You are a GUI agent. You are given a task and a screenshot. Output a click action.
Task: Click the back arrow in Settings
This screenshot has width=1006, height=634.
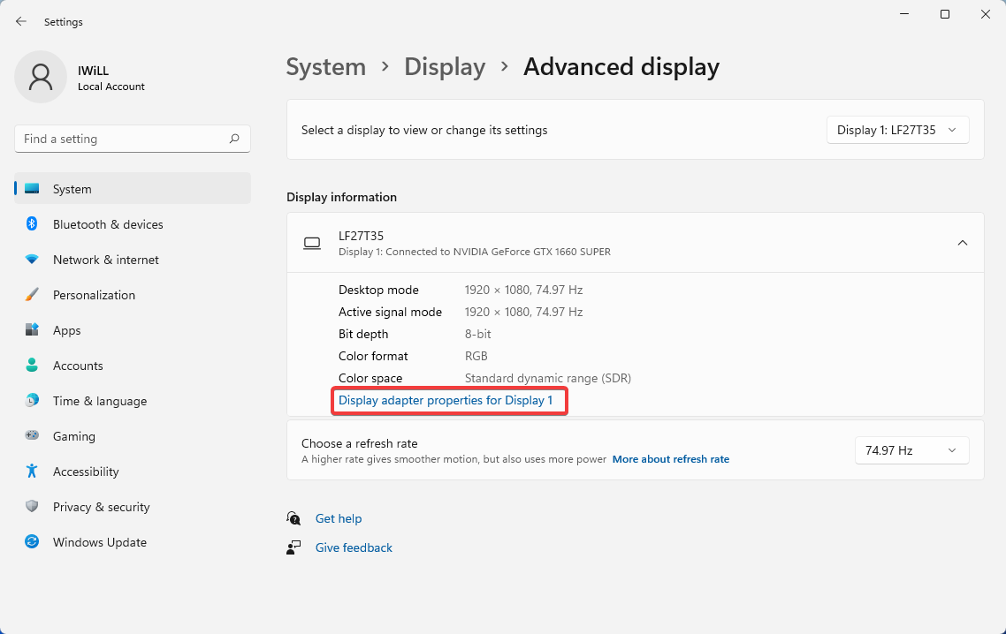pos(21,21)
